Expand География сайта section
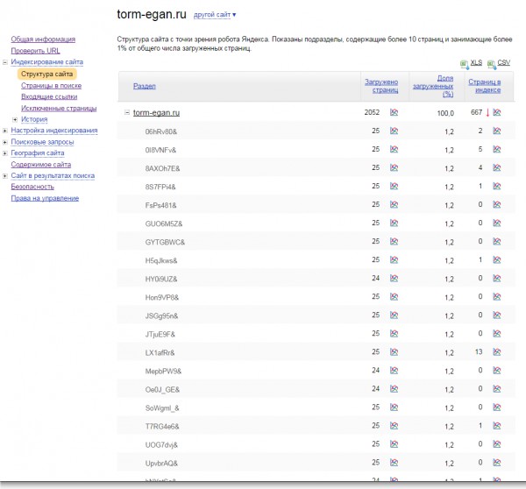This screenshot has height=489, width=526. (x=5, y=153)
